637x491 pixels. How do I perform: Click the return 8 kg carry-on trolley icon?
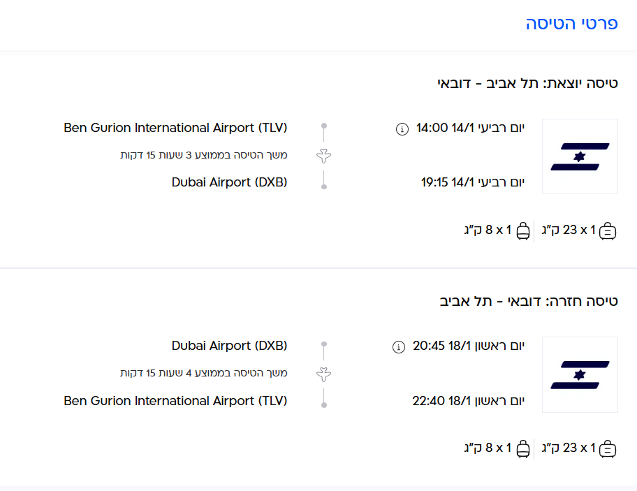point(522,449)
